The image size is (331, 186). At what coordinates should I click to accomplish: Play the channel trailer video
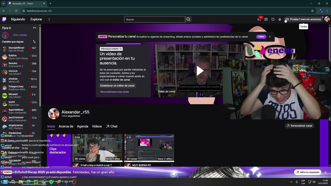click(200, 71)
